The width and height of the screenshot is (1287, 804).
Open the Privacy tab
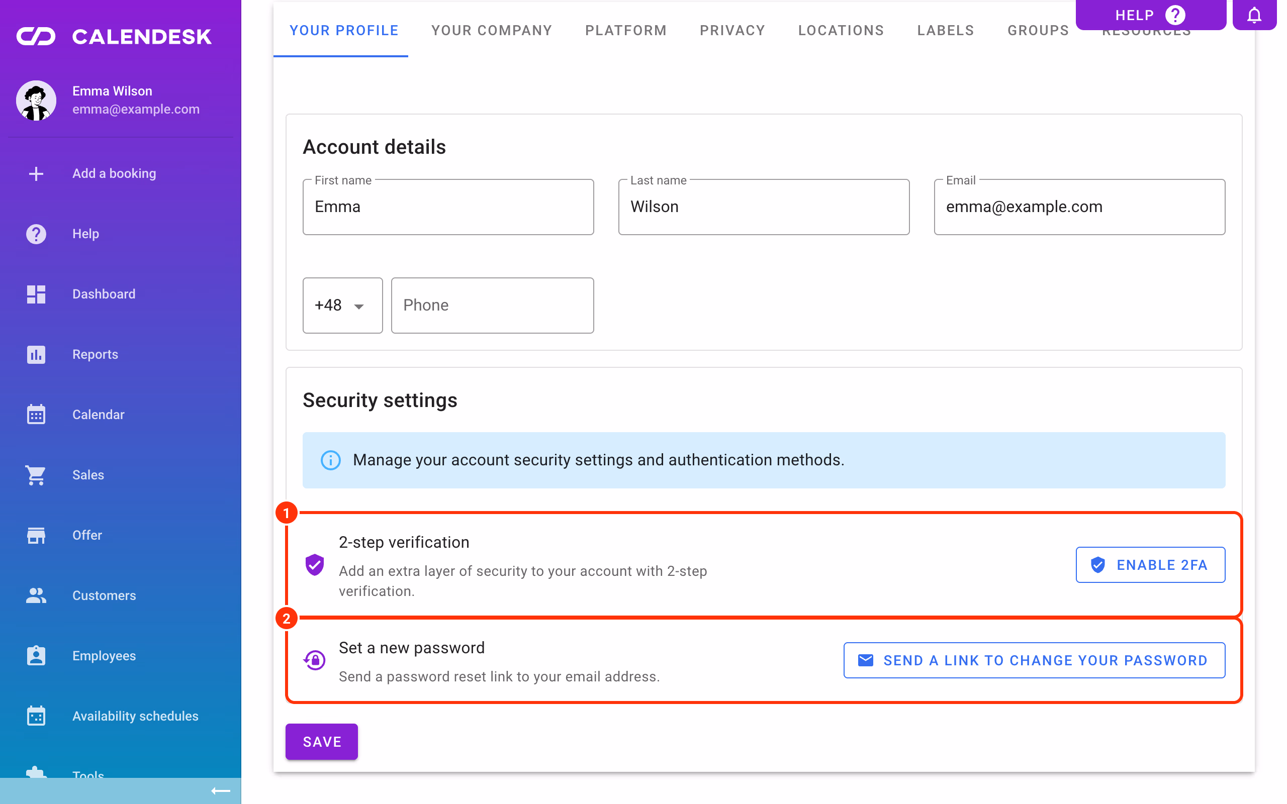732,30
